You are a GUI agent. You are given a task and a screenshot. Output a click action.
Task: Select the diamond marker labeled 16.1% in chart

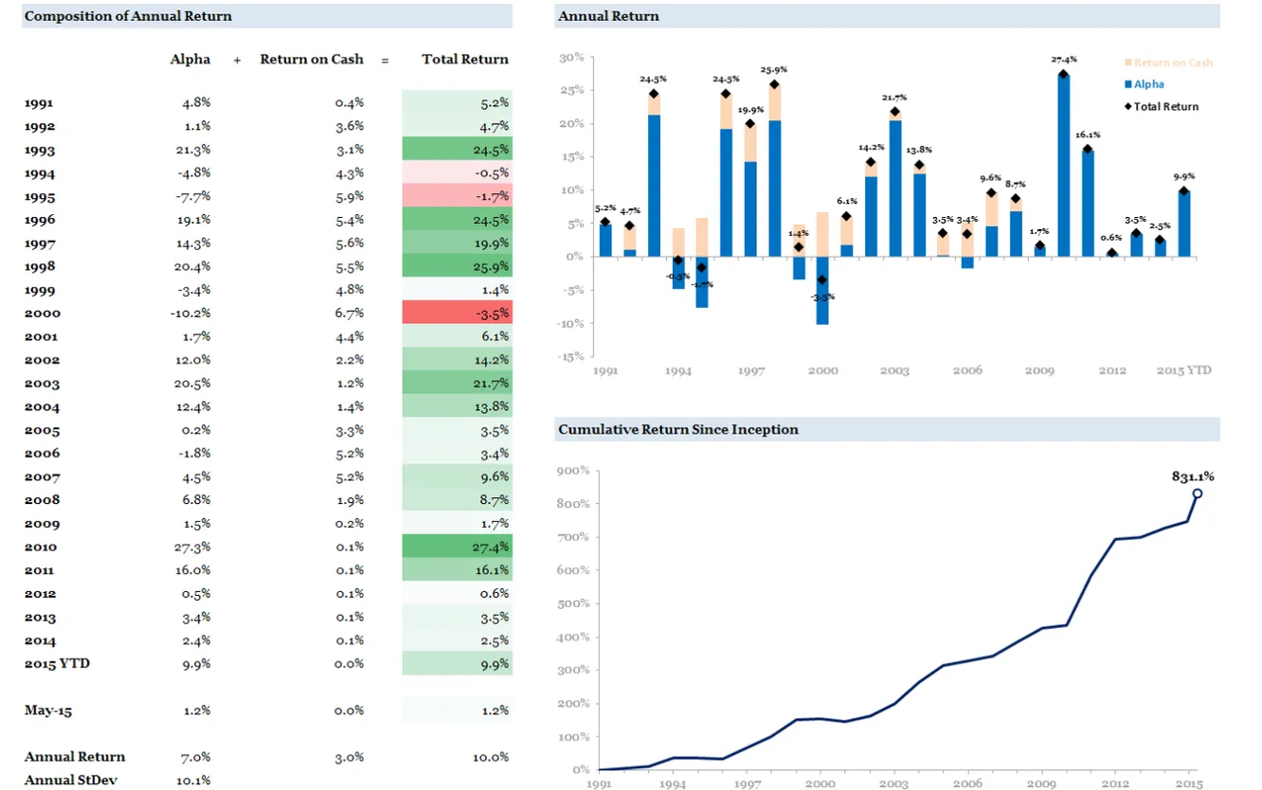1088,149
